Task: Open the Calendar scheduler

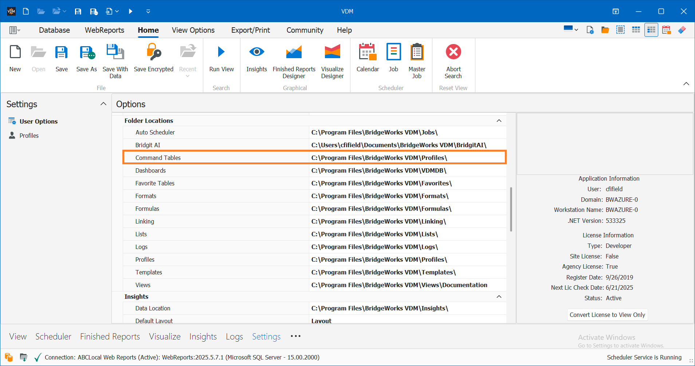Action: (368, 58)
